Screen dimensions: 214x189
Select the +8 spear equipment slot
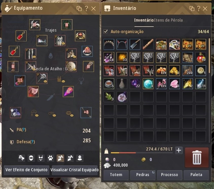pos(86,112)
